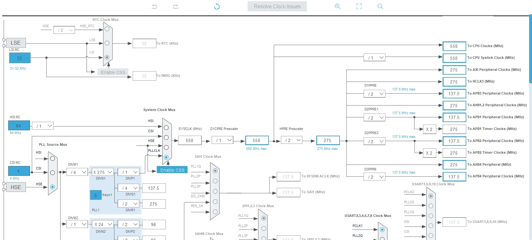532x240 pixels.
Task: Click the SYSCLK 550 value field
Action: [x=190, y=140]
